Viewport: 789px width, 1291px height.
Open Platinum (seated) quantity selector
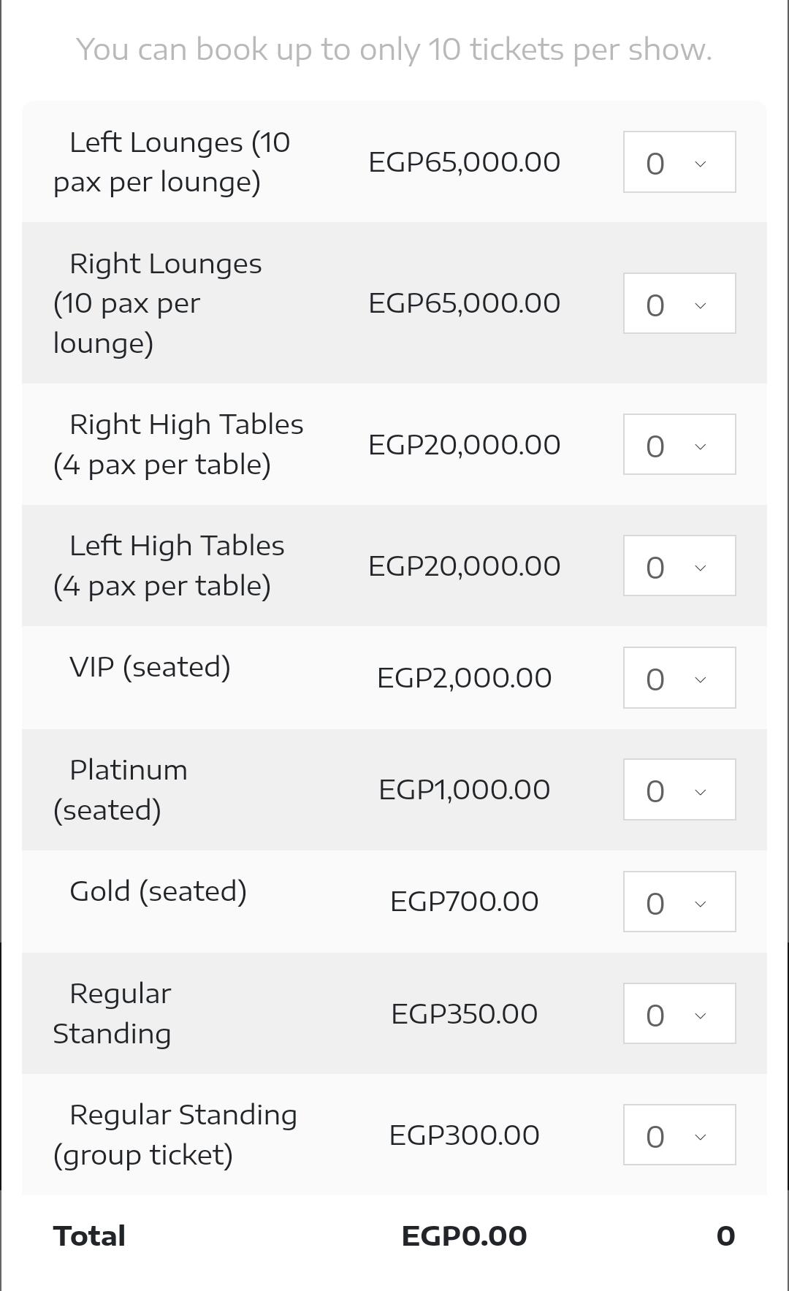[x=679, y=790]
